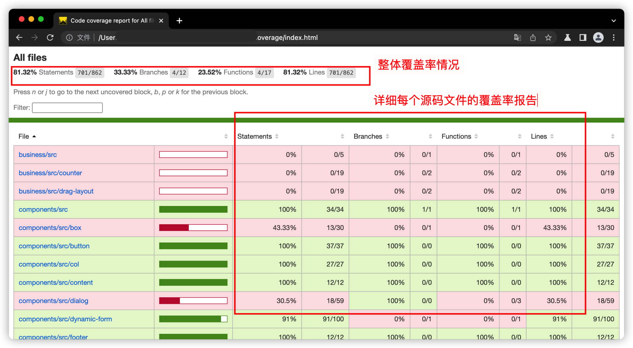Sort by Branches column header
633x348 pixels.
(368, 136)
